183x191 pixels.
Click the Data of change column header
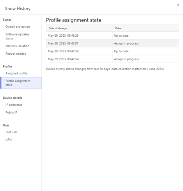79,28
